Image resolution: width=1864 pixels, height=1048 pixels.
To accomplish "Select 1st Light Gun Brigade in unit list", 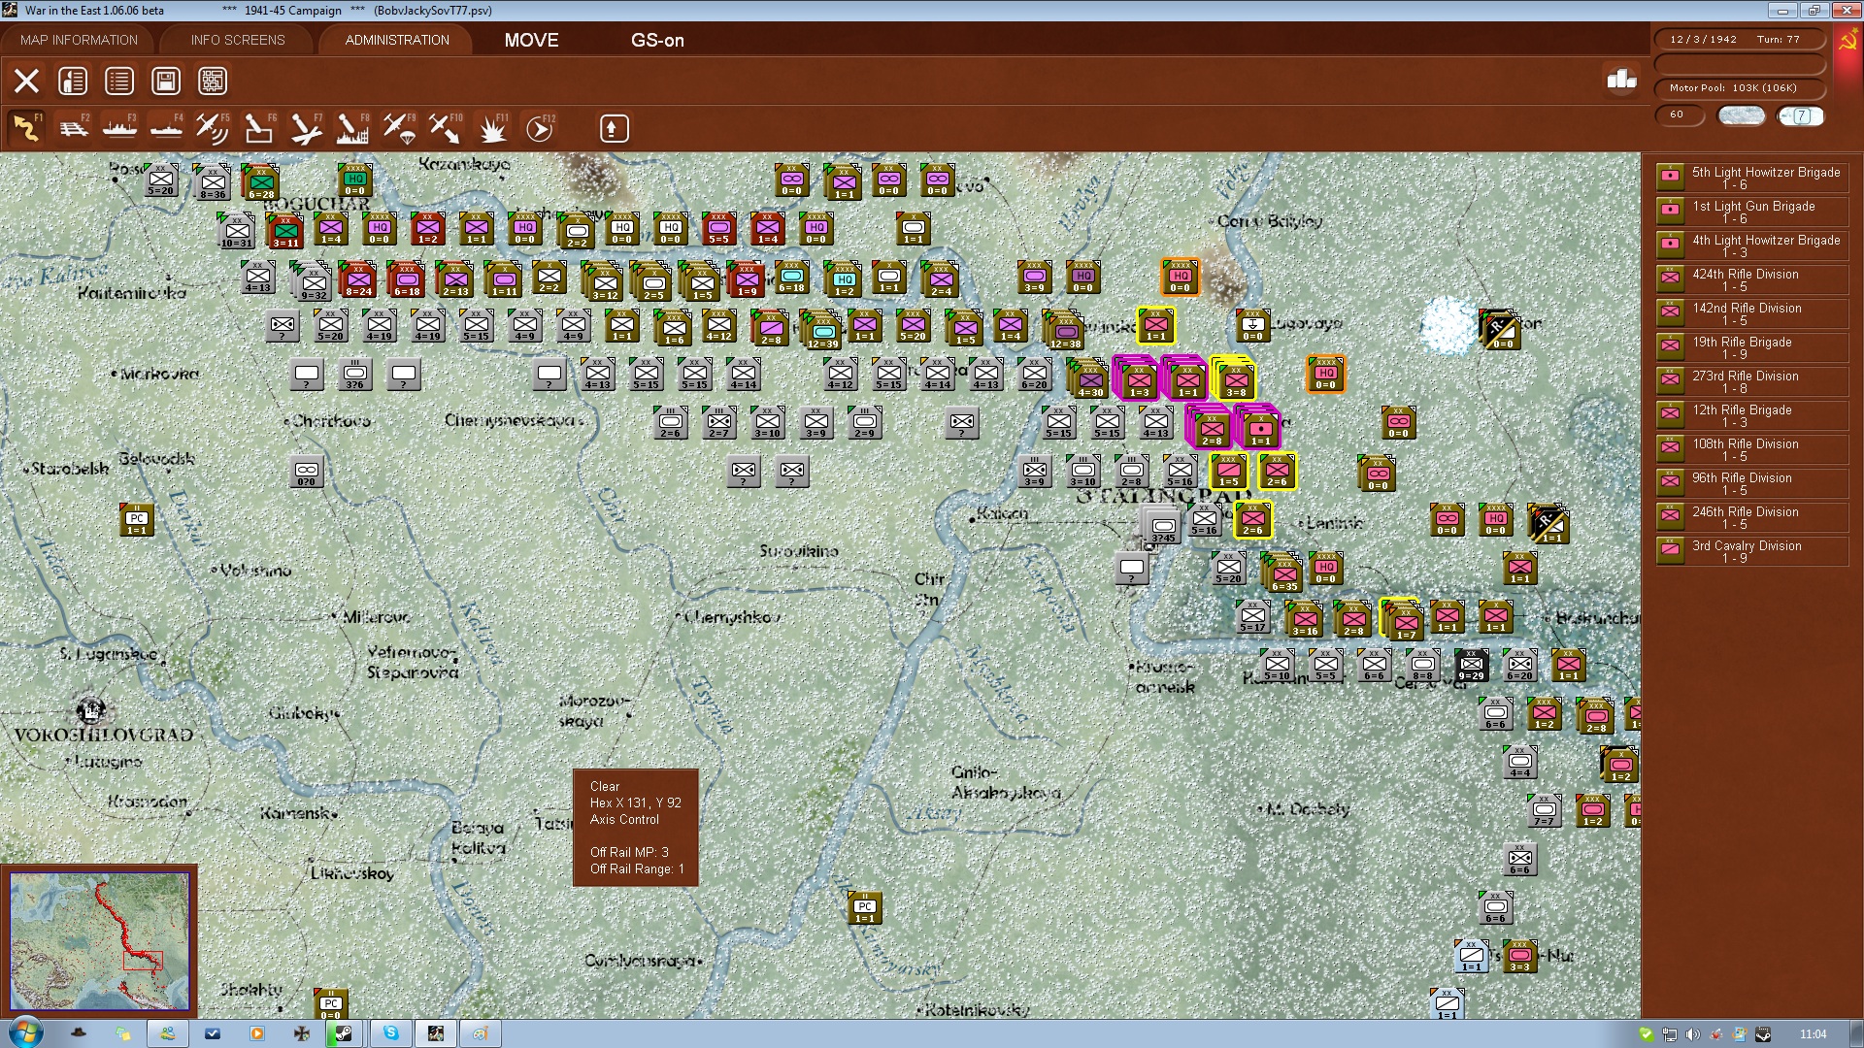I will 1751,212.
